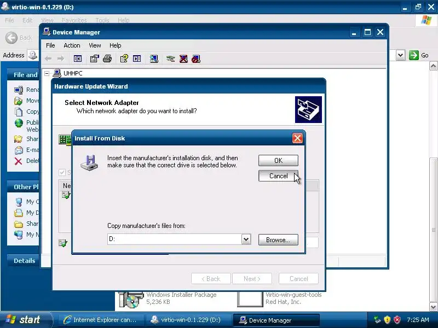
Task: Open Tools menu in the Explorer window
Action: click(102, 20)
